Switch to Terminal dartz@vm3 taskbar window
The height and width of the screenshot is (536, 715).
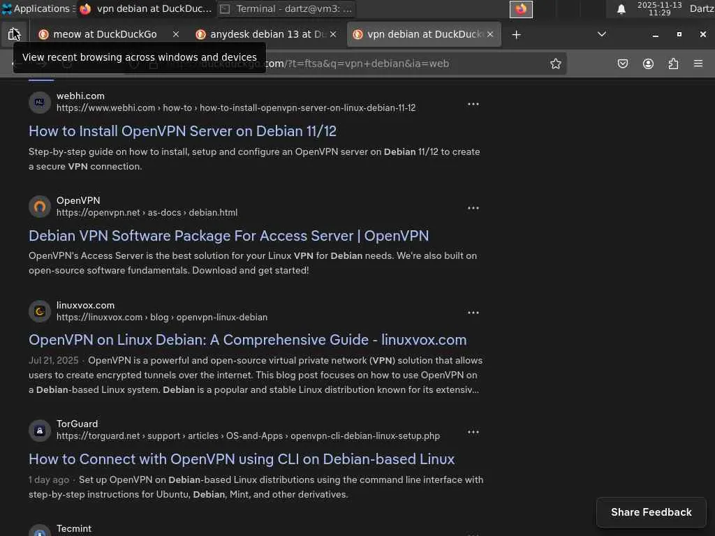click(286, 8)
